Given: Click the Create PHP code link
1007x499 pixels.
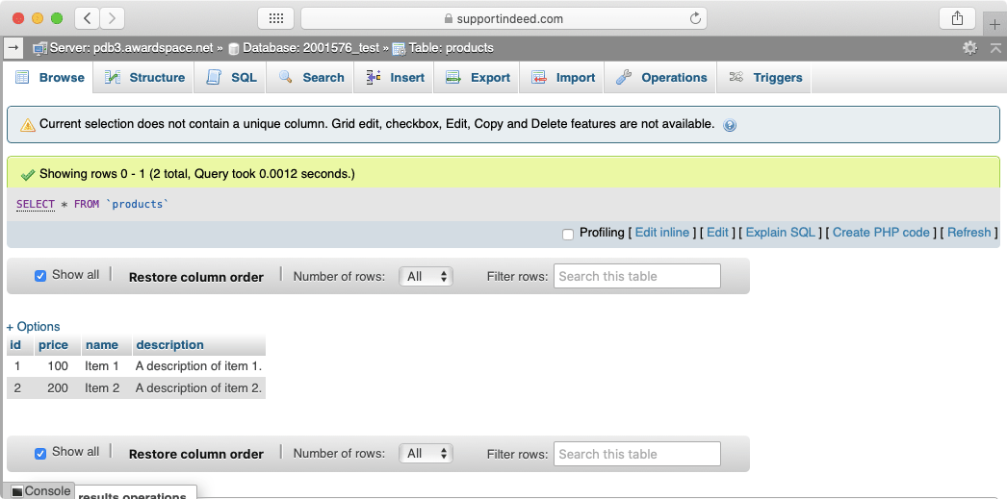Looking at the screenshot, I should pyautogui.click(x=881, y=233).
